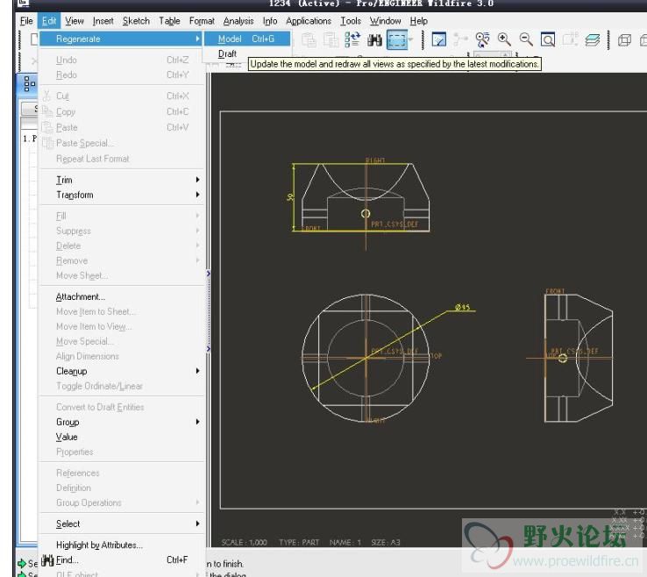Screen dimensions: 647x577
Task: Open the Help menu
Action: tap(418, 21)
